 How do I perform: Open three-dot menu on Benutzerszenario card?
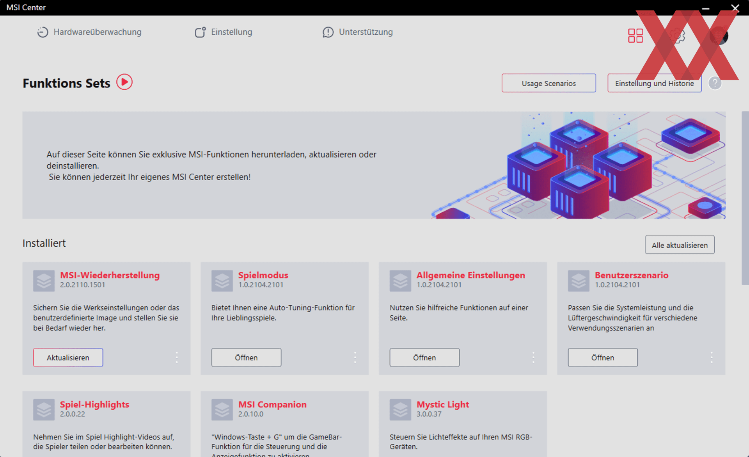point(712,357)
